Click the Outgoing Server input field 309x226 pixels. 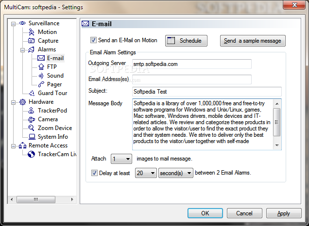192,64
